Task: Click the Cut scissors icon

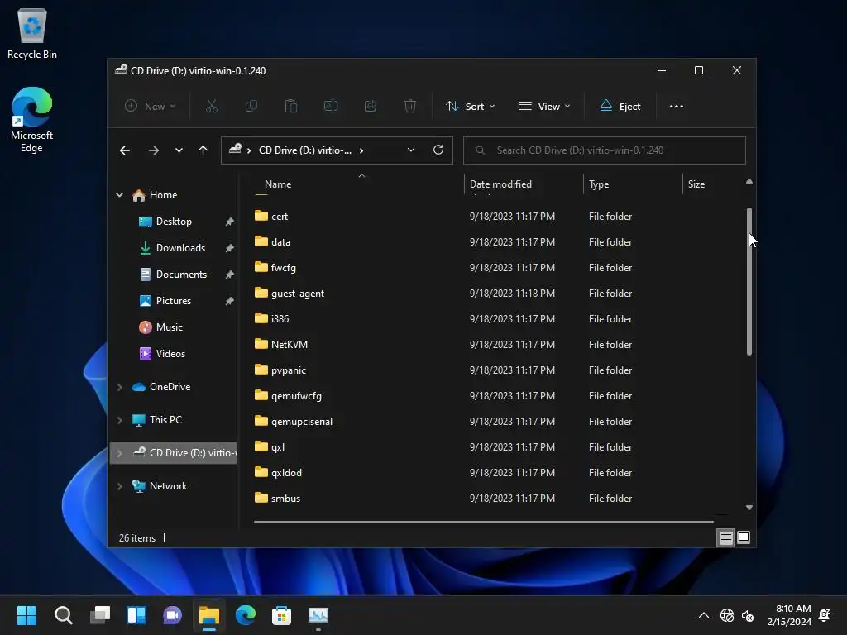Action: click(211, 107)
